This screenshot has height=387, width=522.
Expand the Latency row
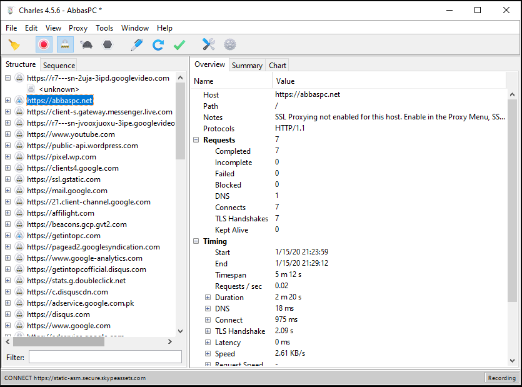click(208, 343)
